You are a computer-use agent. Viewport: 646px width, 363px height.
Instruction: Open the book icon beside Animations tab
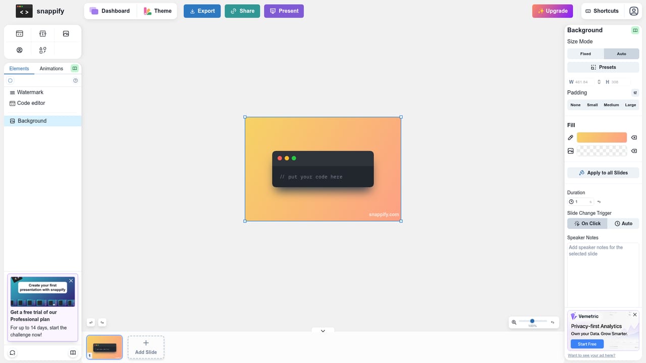75,69
